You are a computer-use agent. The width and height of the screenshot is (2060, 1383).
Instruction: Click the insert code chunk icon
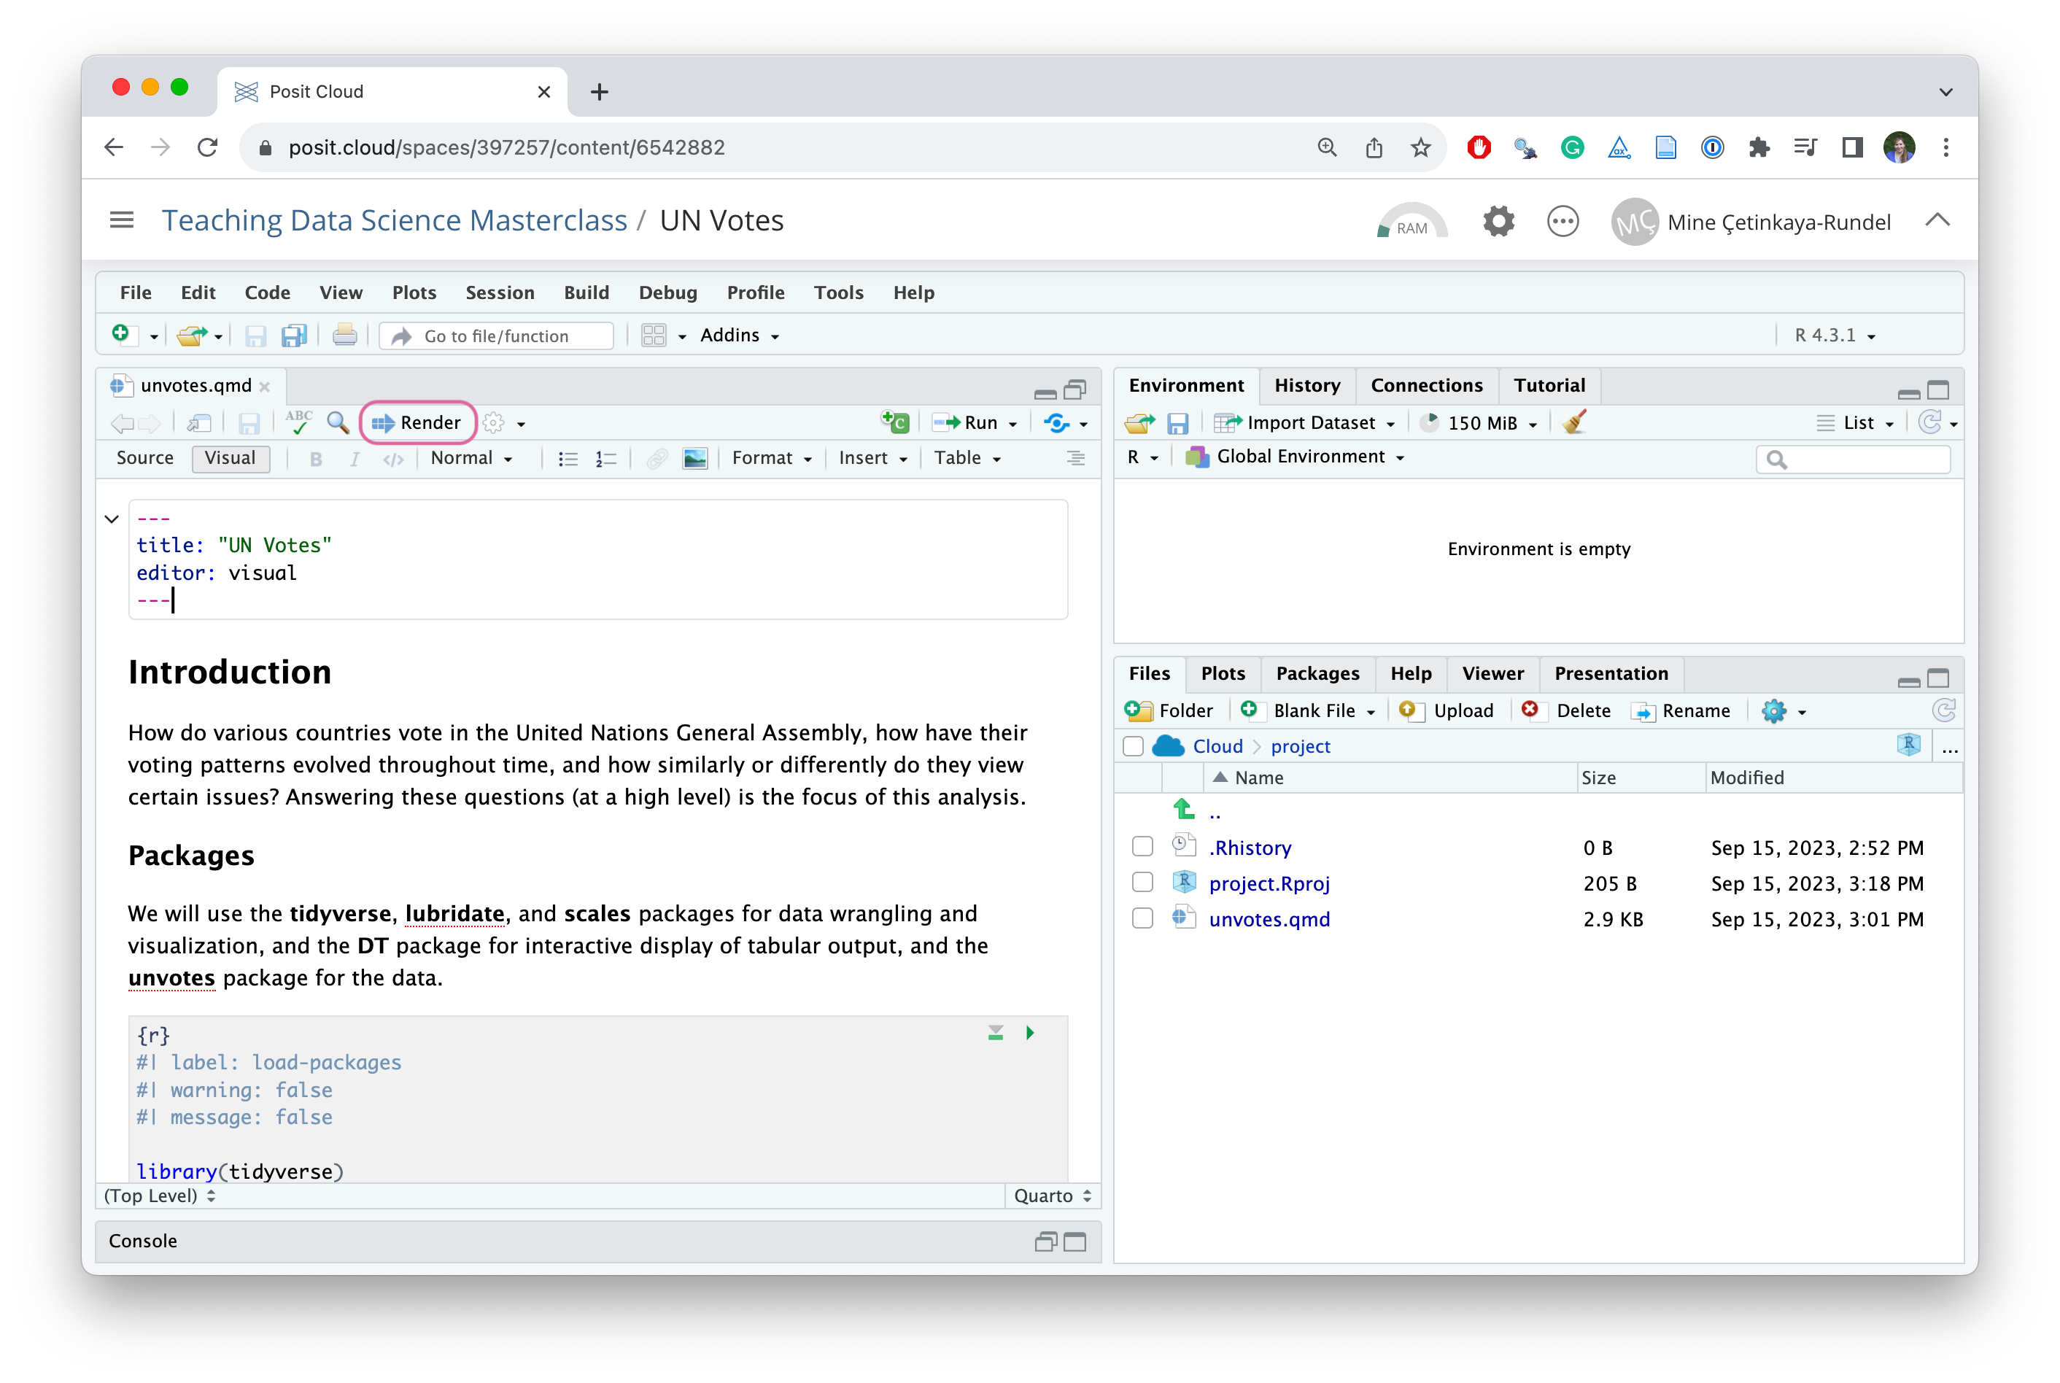[895, 422]
